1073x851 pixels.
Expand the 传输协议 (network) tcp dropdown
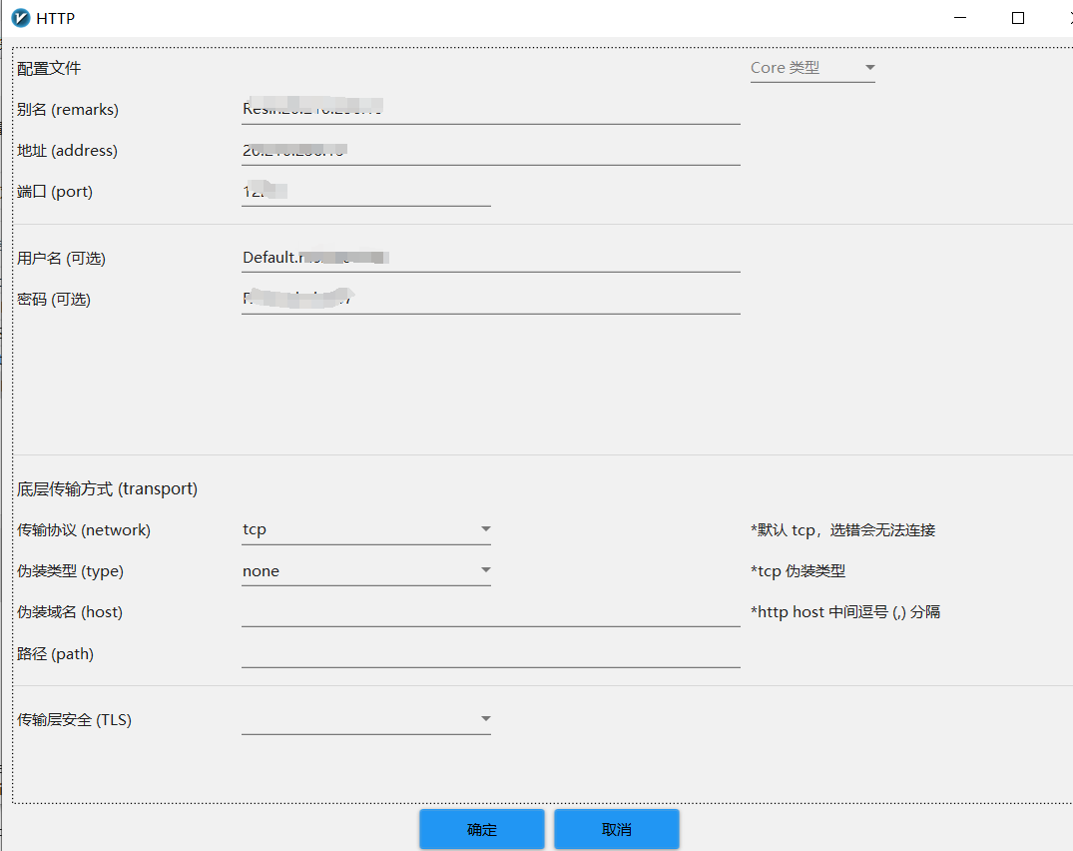366,530
